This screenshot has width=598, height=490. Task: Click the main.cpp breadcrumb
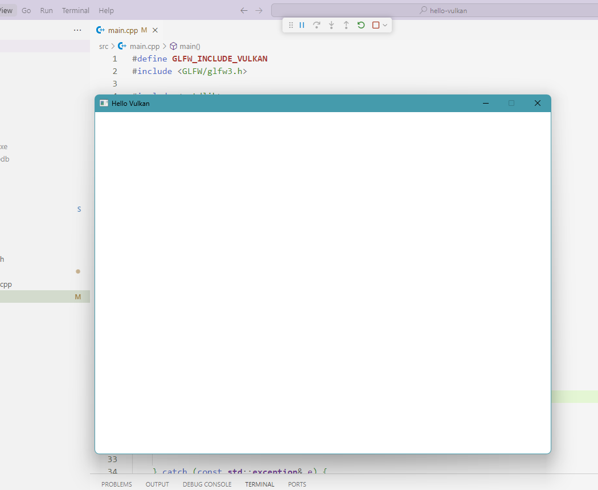145,47
